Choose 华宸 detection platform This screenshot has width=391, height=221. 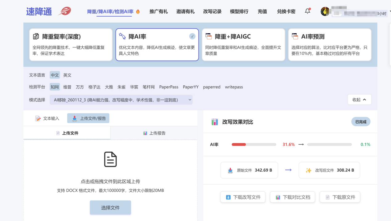pyautogui.click(x=134, y=87)
